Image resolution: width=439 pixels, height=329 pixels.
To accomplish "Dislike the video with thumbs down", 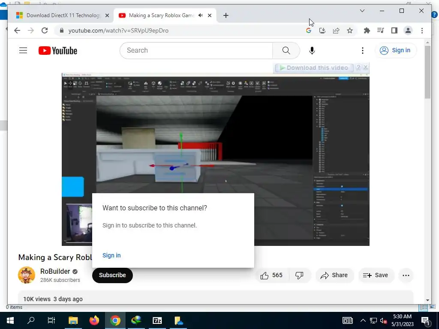I will (x=299, y=275).
